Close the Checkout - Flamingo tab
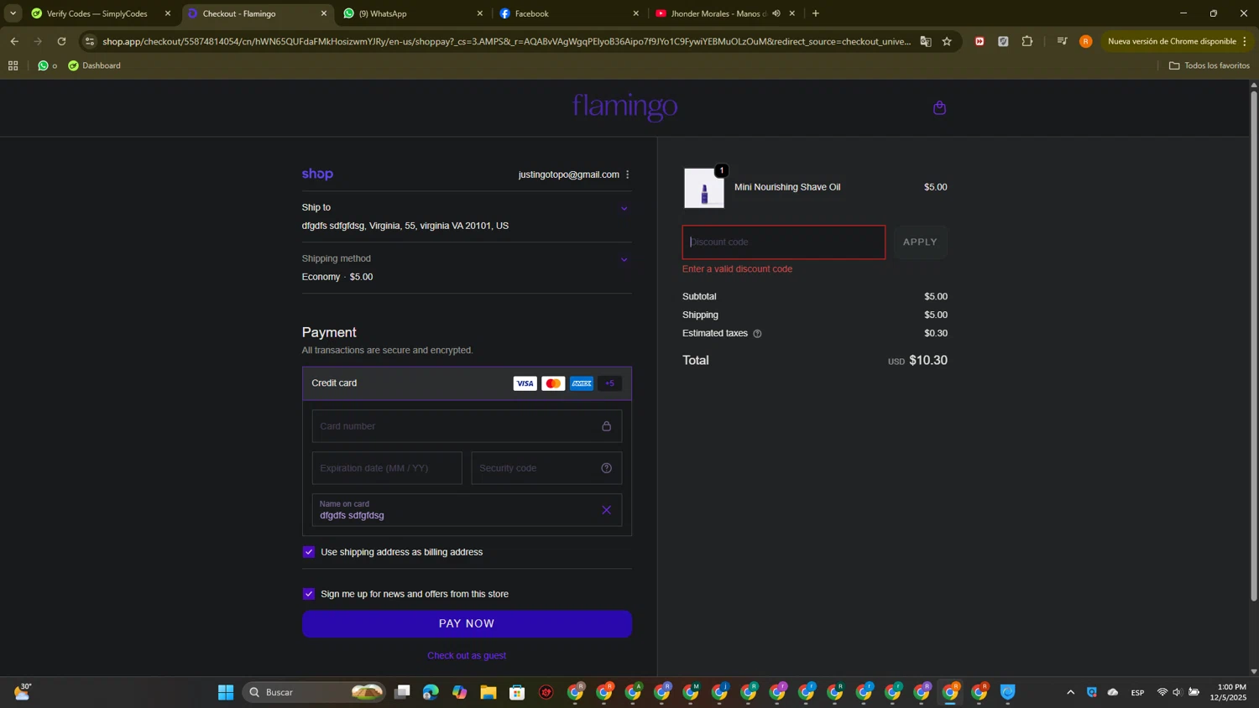Screen dimensions: 1259x708 coord(324,13)
